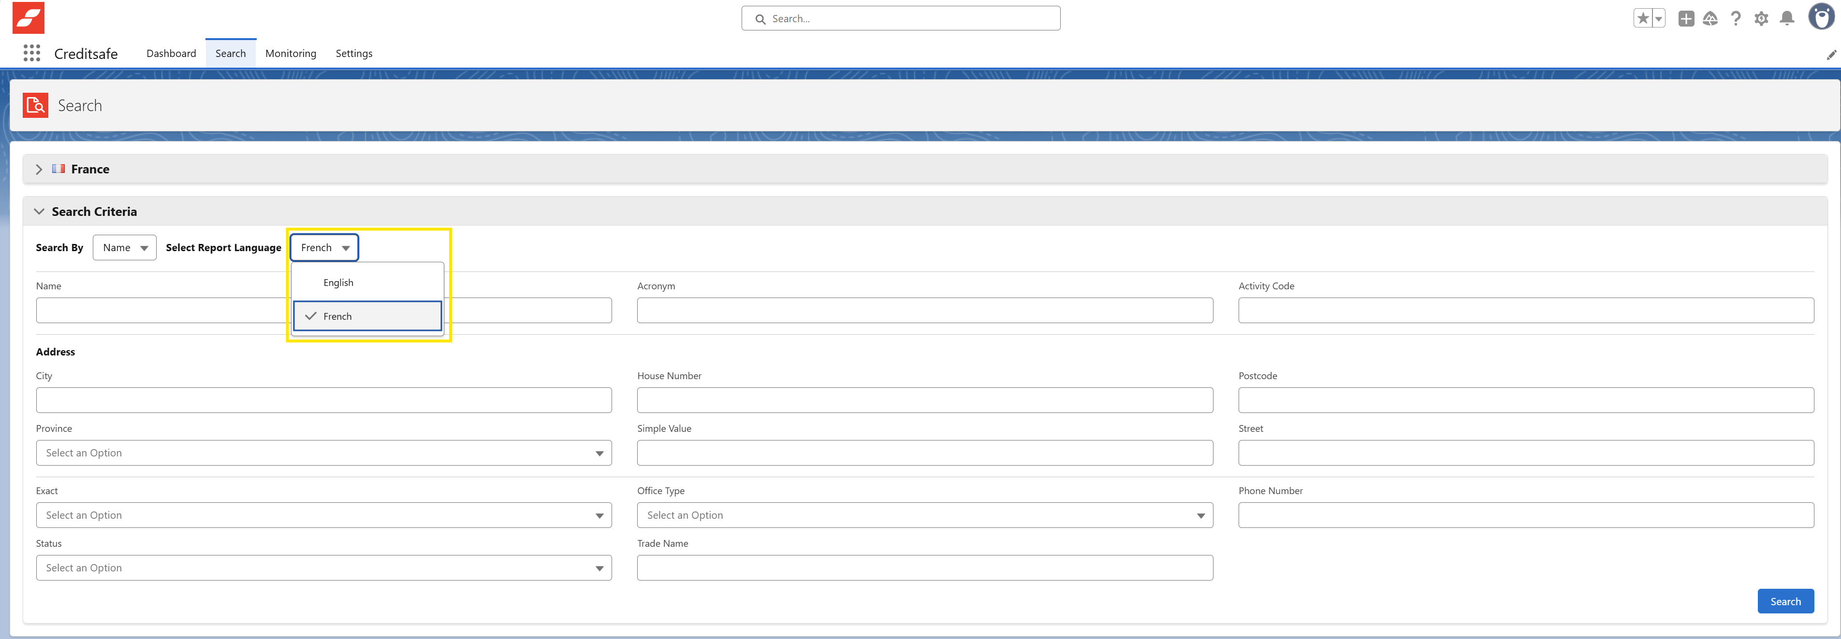1841x639 pixels.
Task: Click the user profile avatar
Action: point(1821,17)
